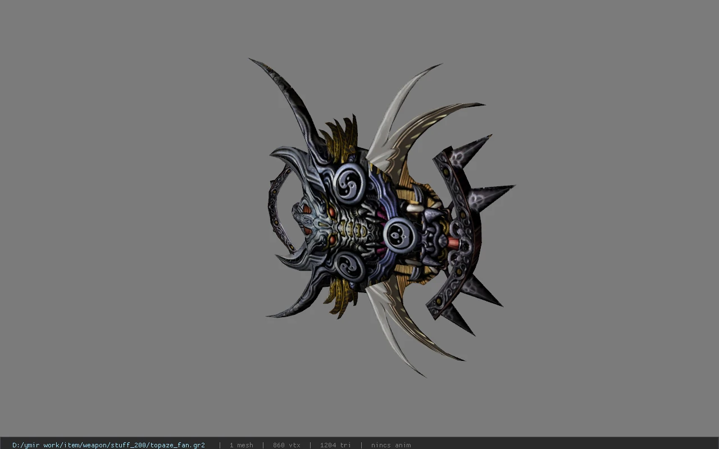Screen dimensions: 719x449
Task: Click the "nincs anim" status entry
Action: click(391, 445)
